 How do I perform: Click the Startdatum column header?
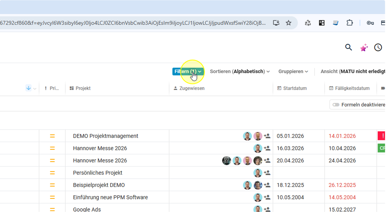(x=295, y=88)
